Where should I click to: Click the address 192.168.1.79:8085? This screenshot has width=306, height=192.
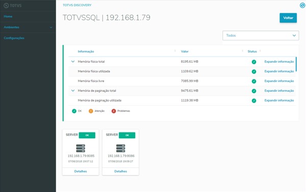pyautogui.click(x=81, y=156)
